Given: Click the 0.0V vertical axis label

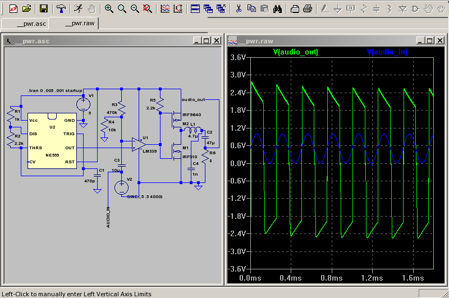Looking at the screenshot, I should (238, 163).
